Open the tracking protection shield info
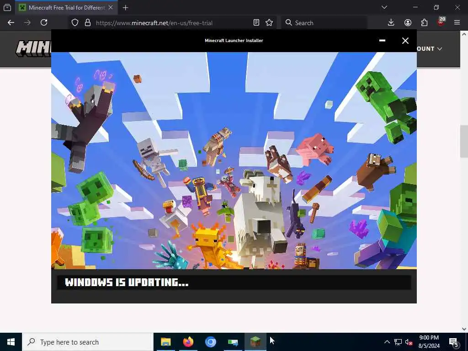This screenshot has height=351, width=468. pyautogui.click(x=75, y=23)
